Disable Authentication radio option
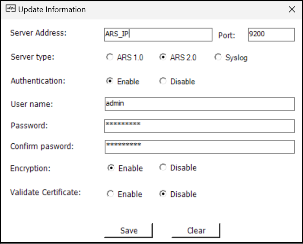The width and height of the screenshot is (303, 244). click(x=163, y=81)
